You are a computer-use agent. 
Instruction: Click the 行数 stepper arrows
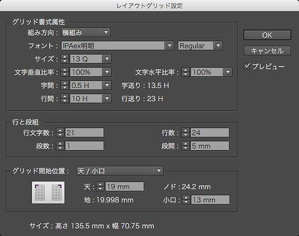(185, 133)
